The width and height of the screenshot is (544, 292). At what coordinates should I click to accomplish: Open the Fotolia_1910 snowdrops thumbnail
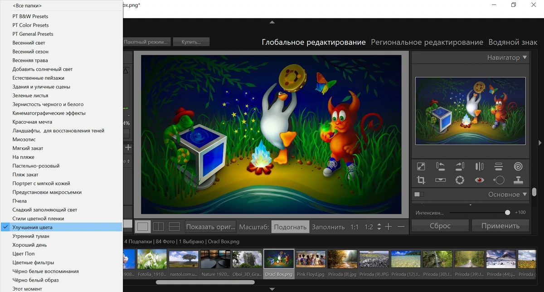[x=152, y=263]
